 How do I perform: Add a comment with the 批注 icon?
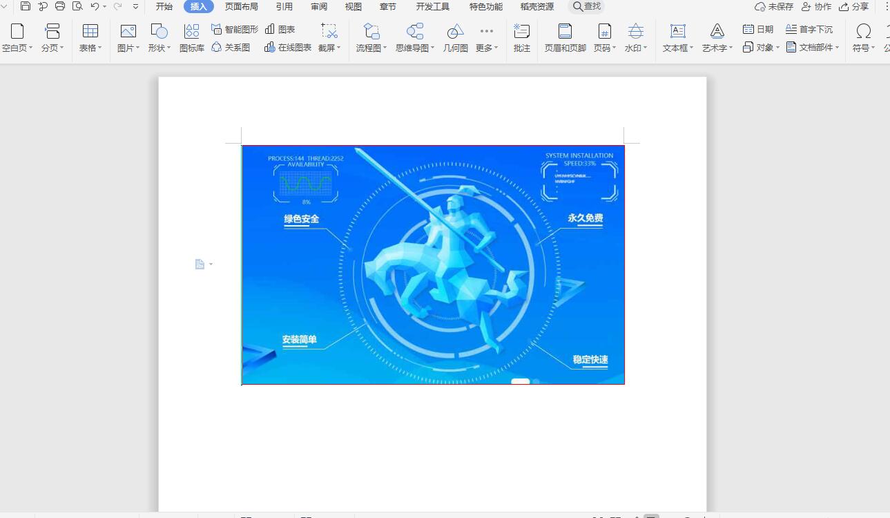521,37
